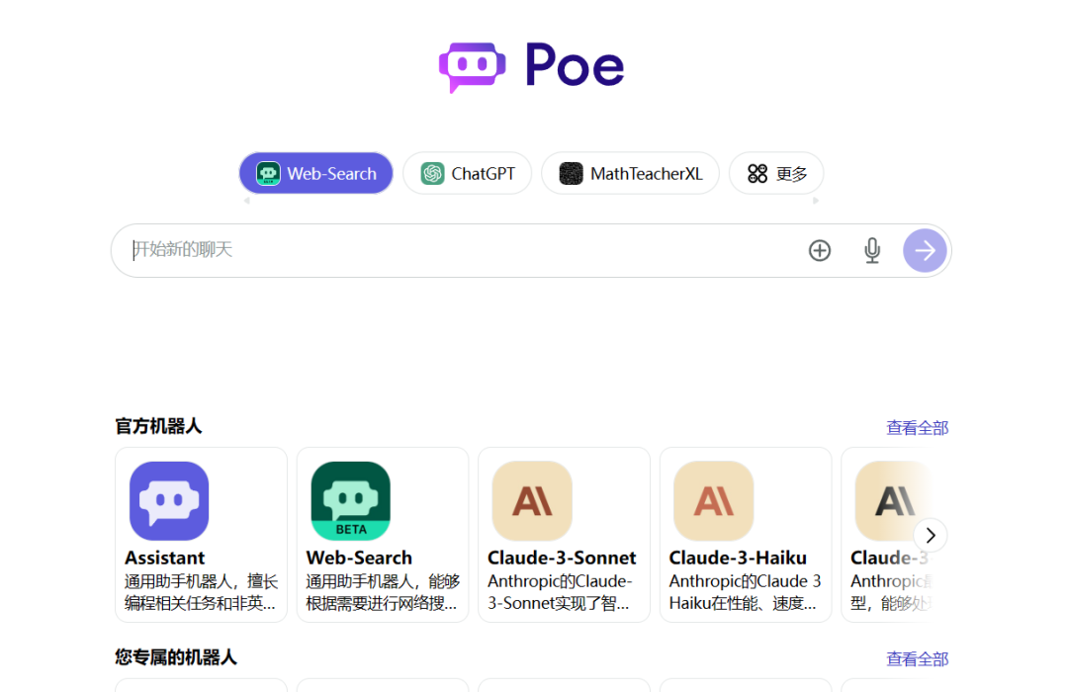This screenshot has height=692, width=1068.
Task: Click the four-circles icon beside 更多
Action: pos(757,174)
